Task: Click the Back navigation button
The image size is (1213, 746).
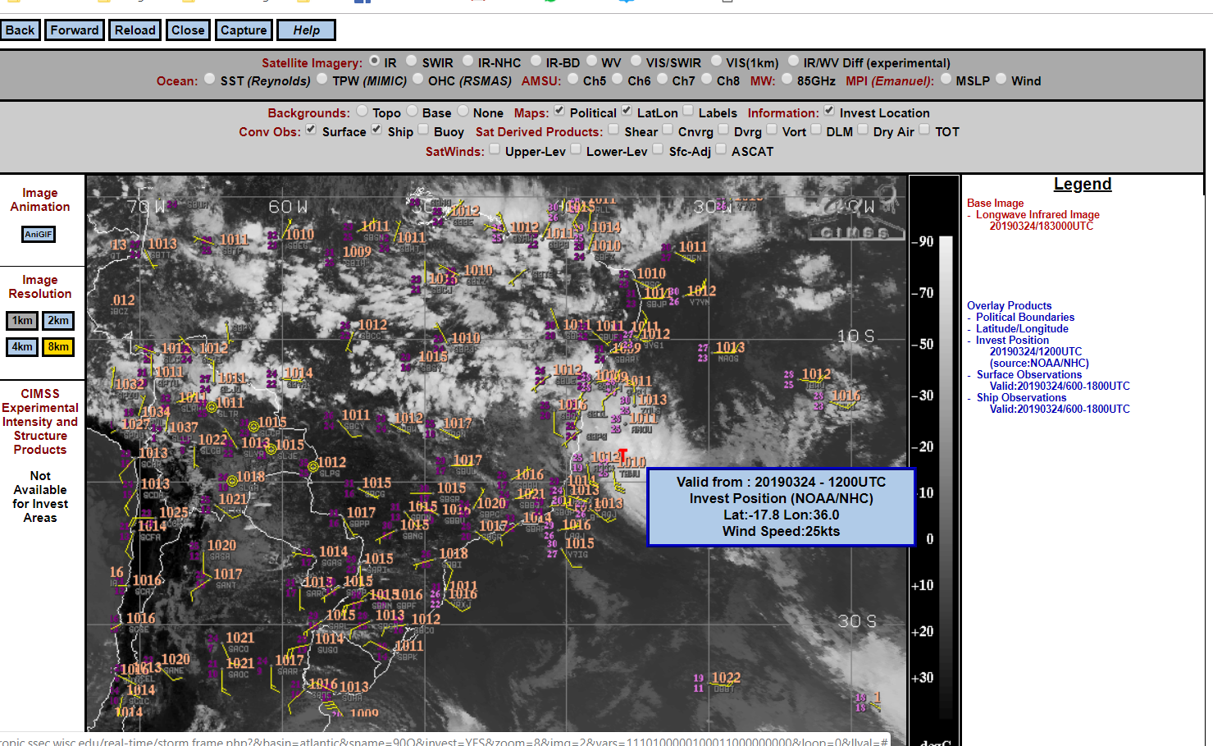Action: coord(21,30)
